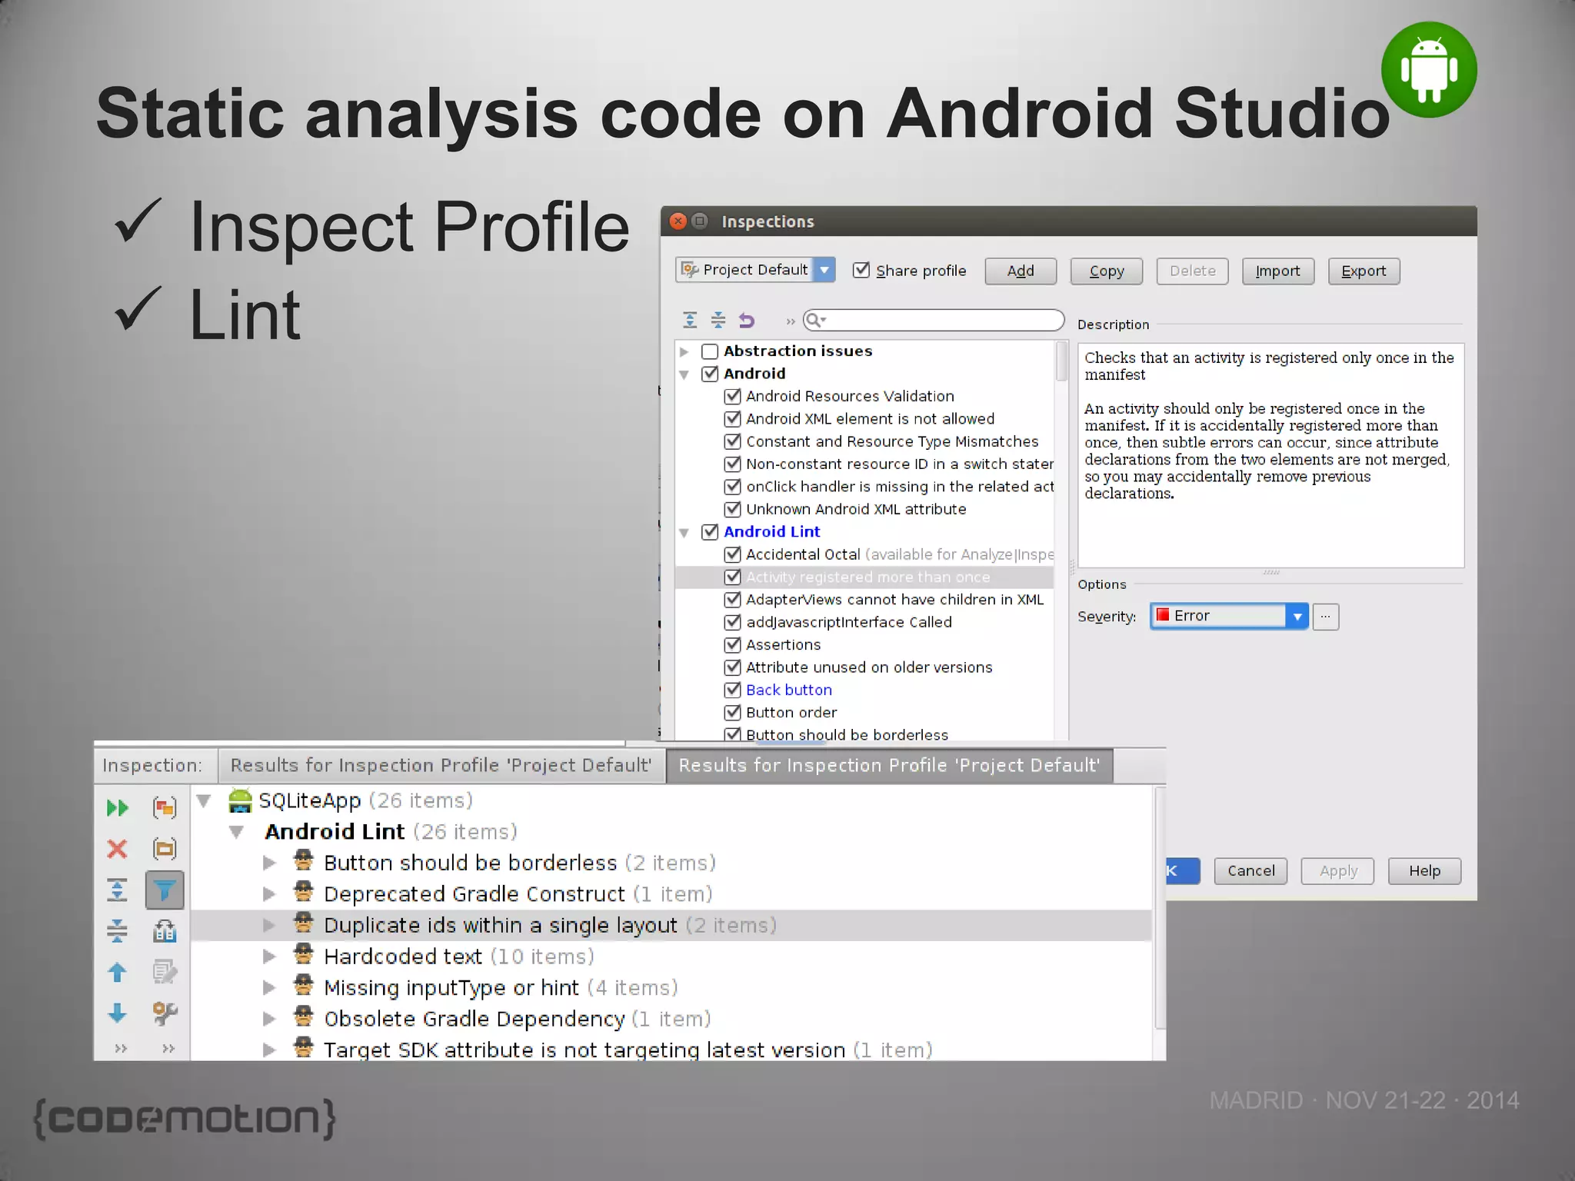Open the Severity Error dropdown
This screenshot has height=1181, width=1575.
(1297, 616)
